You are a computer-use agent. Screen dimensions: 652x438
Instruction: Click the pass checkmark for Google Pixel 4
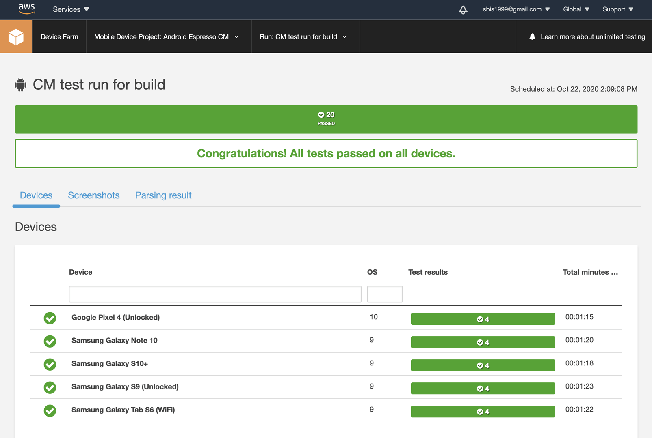(50, 318)
